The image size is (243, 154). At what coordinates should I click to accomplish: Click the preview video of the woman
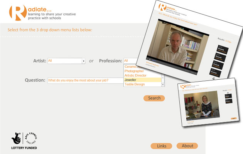202,105
